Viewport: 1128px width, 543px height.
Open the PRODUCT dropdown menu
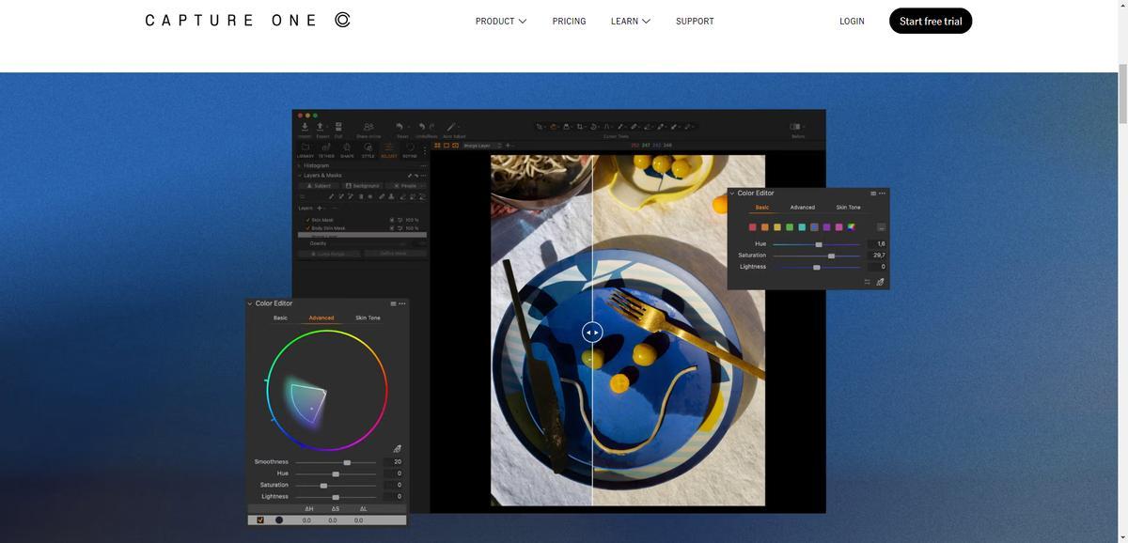(x=500, y=21)
